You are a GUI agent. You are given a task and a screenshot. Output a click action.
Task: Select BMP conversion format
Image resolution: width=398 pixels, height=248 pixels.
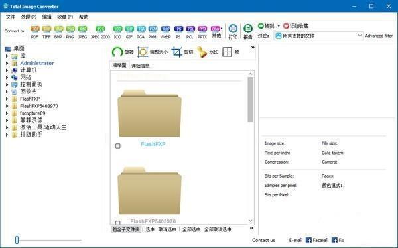click(58, 32)
